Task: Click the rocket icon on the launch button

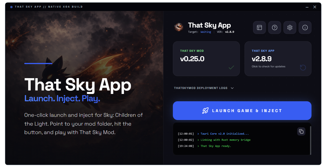Action: (x=205, y=111)
